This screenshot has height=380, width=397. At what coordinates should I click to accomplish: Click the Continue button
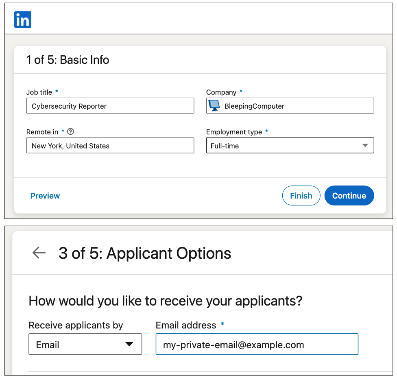349,195
